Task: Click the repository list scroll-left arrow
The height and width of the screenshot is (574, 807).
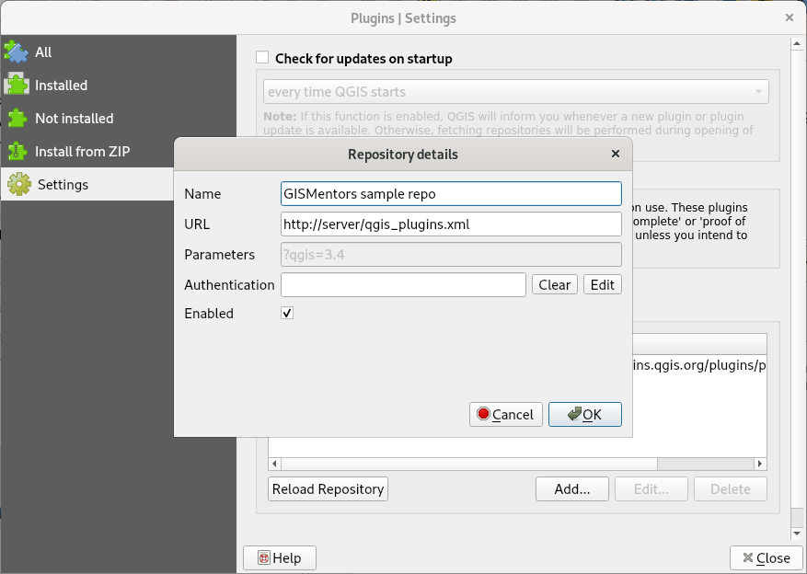Action: click(274, 464)
